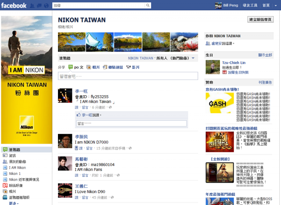
Task: Click privacy globe icon on 李振民 post
Action: pos(130,148)
